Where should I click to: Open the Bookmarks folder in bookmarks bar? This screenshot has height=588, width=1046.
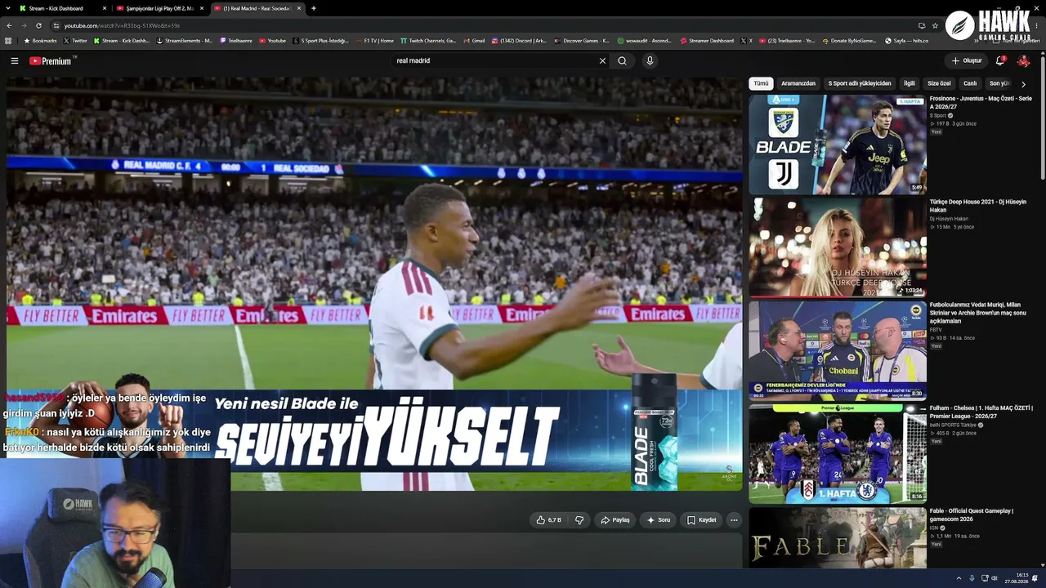pyautogui.click(x=40, y=40)
